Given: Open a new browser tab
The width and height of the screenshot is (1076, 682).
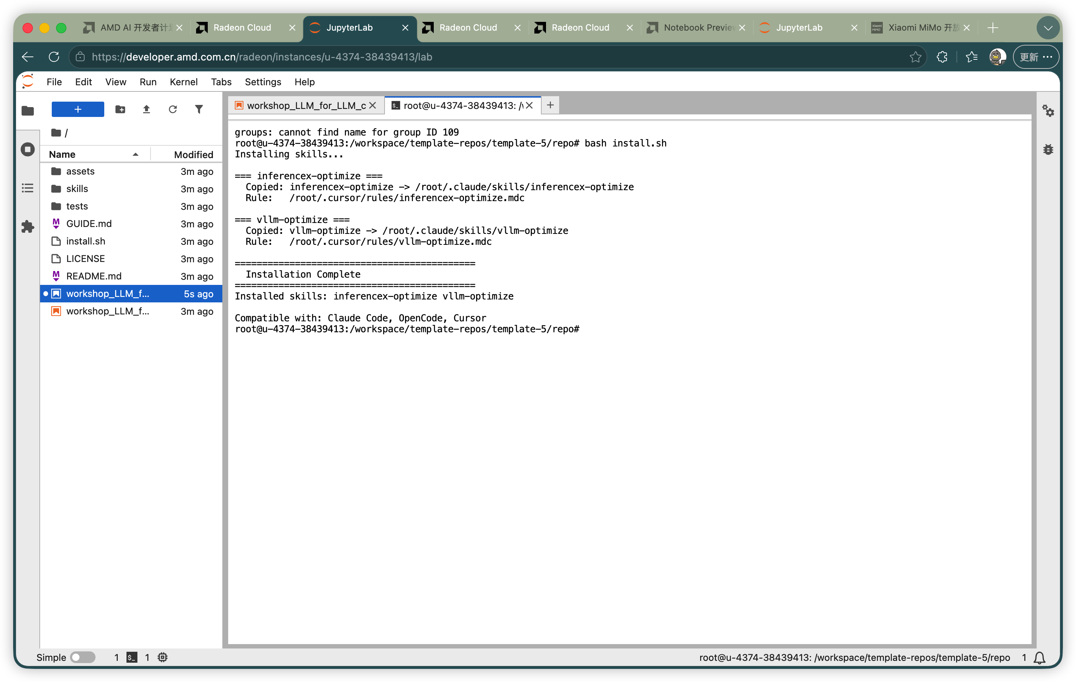Looking at the screenshot, I should 993,28.
